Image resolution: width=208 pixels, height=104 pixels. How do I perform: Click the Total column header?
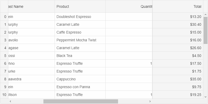178,6
